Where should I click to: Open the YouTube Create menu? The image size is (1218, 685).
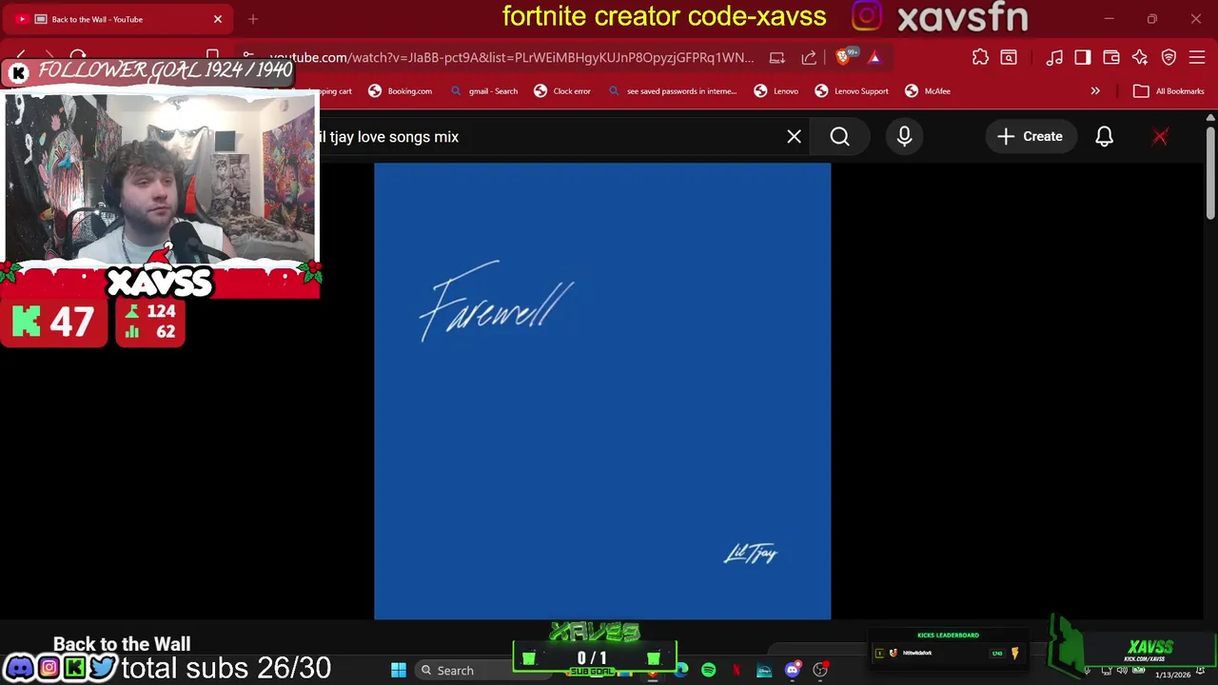click(x=1030, y=137)
